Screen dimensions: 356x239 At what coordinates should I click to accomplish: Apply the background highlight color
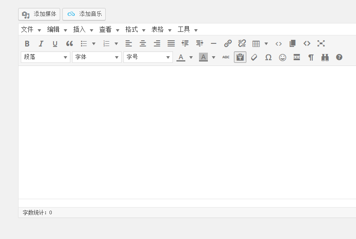pyautogui.click(x=203, y=57)
